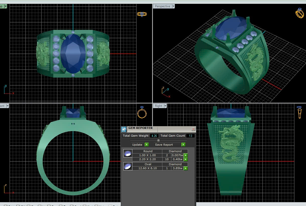The image size is (306, 206).
Task: Click the Save Report button
Action: click(168, 145)
